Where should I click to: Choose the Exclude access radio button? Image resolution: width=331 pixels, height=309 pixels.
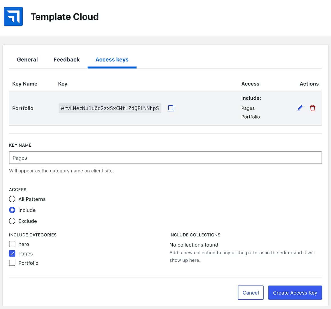pyautogui.click(x=12, y=221)
